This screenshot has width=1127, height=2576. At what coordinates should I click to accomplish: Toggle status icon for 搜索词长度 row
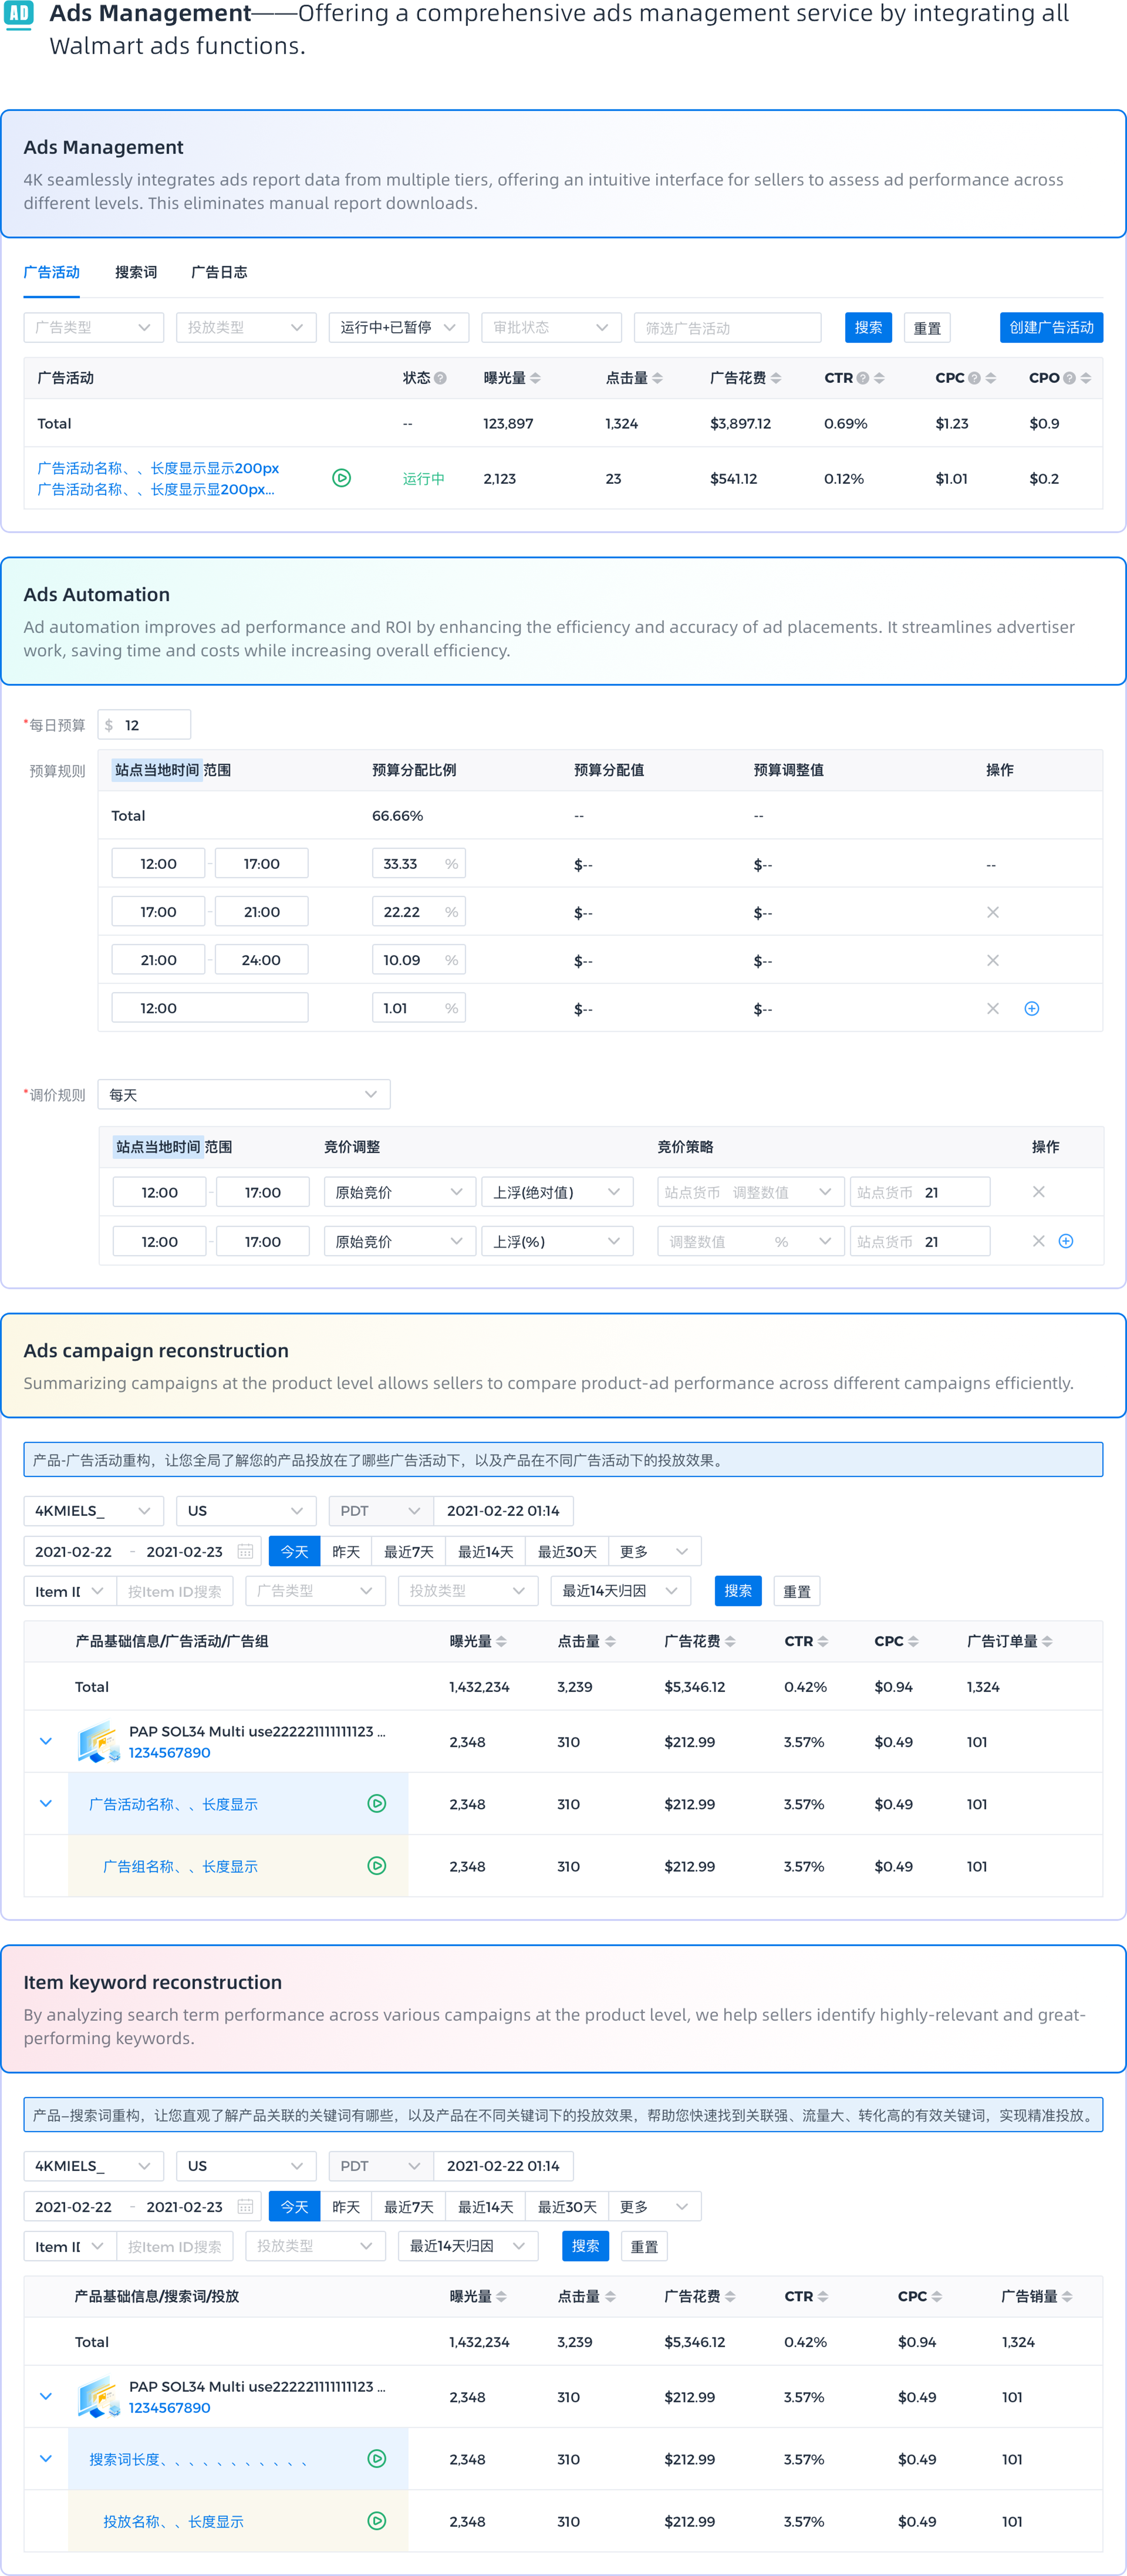[x=377, y=2458]
